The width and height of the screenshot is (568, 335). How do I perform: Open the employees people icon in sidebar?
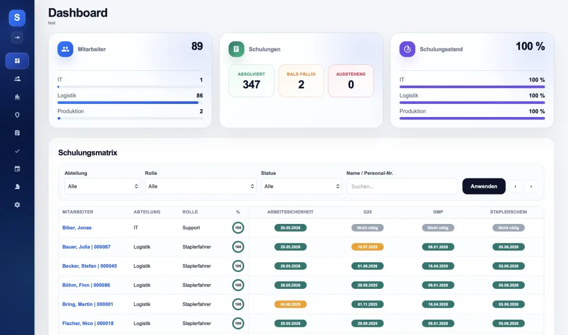click(17, 79)
